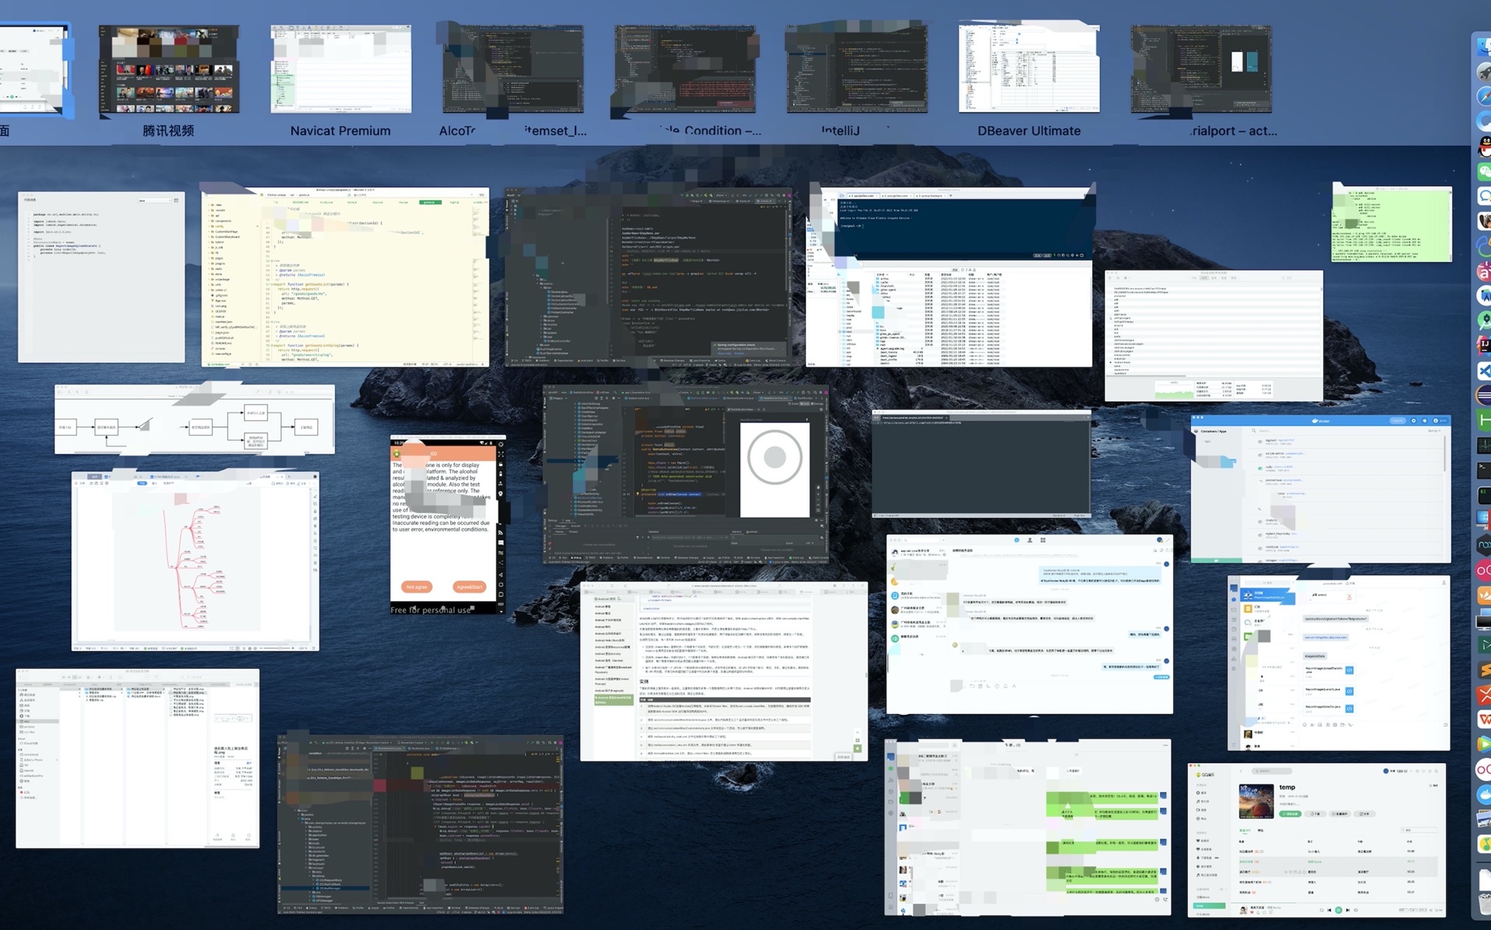The image size is (1491, 930).
Task: Click the QQ Music dock icon
Action: point(1486,844)
